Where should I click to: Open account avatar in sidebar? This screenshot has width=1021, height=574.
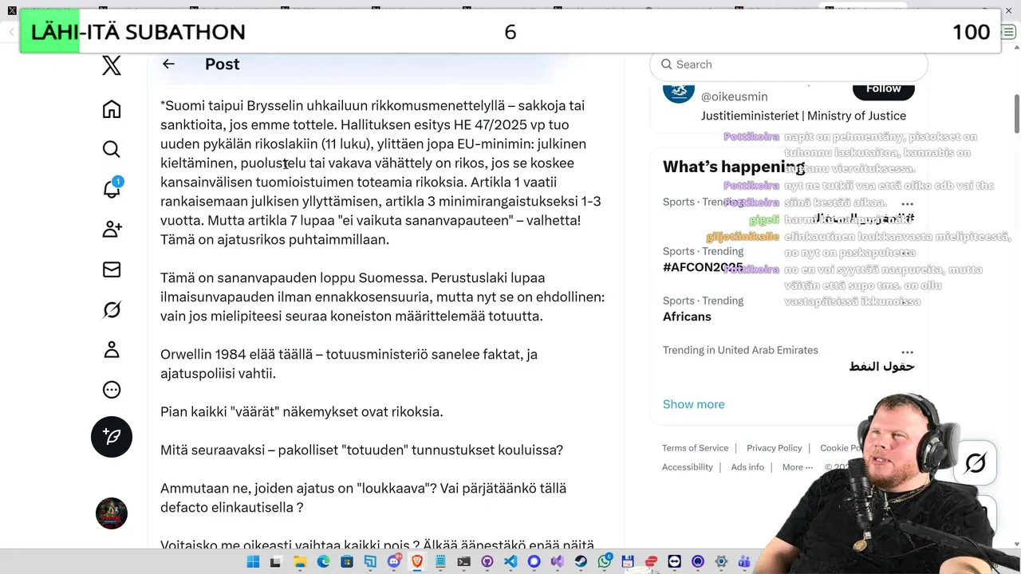click(112, 513)
